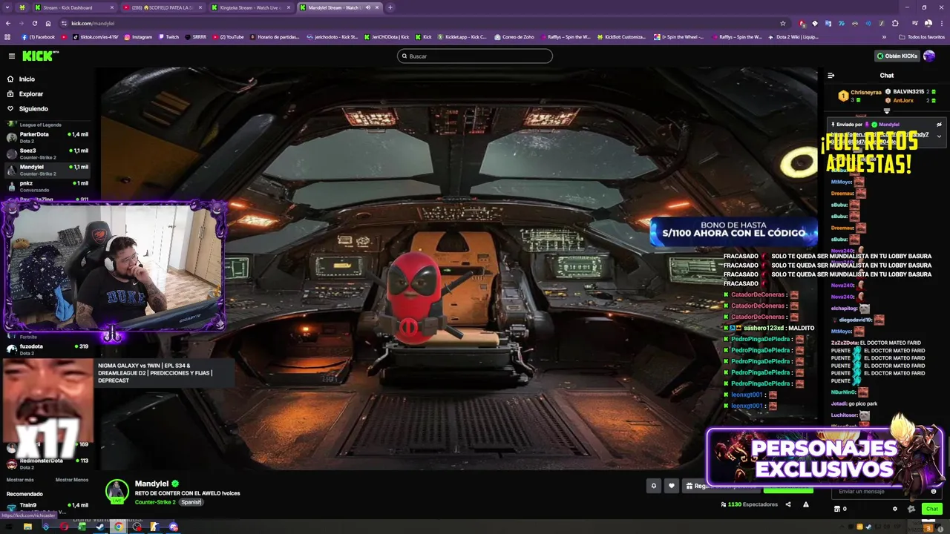The height and width of the screenshot is (534, 950).
Task: Click the green Chat send button
Action: [932, 509]
